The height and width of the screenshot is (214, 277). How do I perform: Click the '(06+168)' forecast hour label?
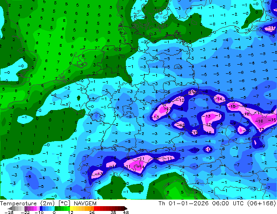tap(261, 204)
